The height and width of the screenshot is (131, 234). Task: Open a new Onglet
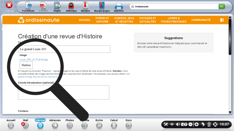point(57,7)
